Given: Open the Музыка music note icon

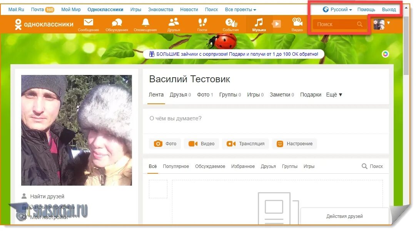Looking at the screenshot, I should coord(259,25).
